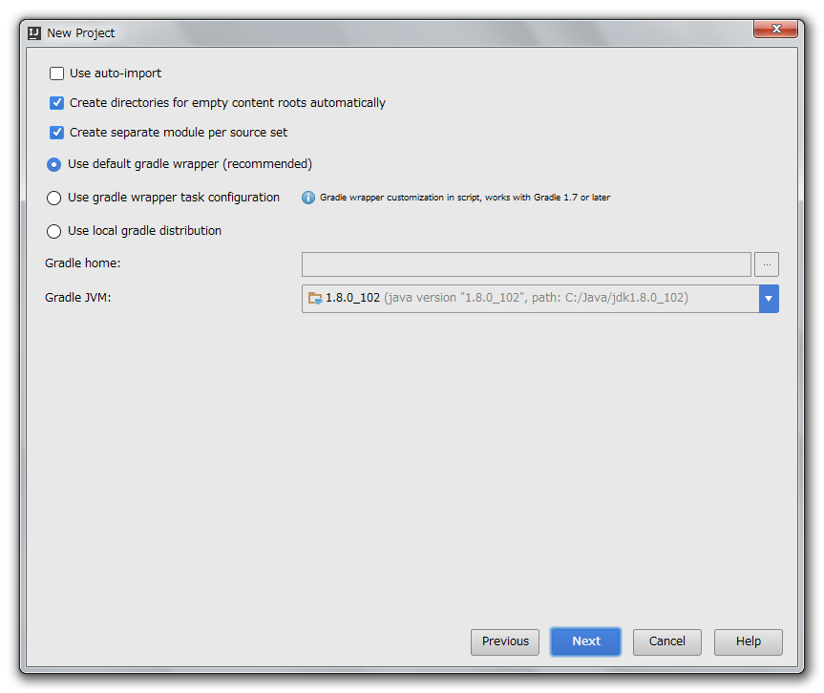Select Use default gradle wrapper option

pos(53,164)
